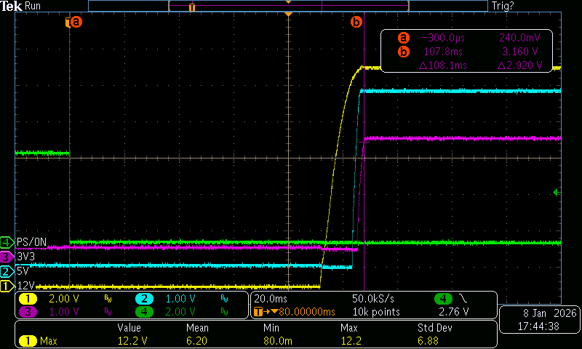Screen dimensions: 582x349
Task: Click the orange trigger position triangle at top center
Action: [289, 15]
